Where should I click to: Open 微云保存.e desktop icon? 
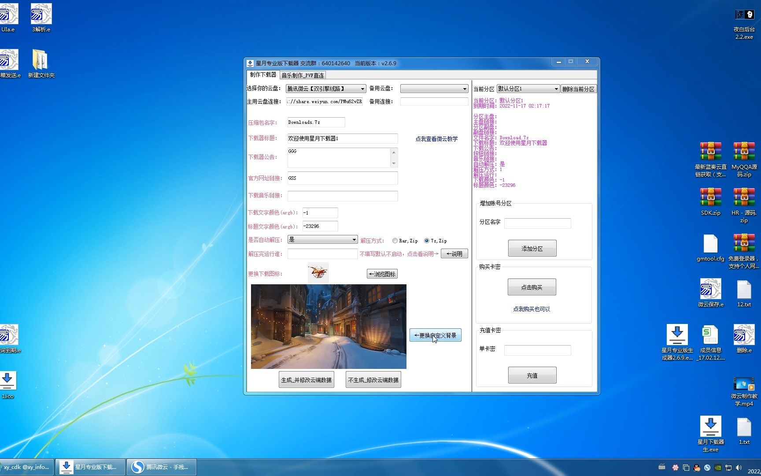click(710, 293)
